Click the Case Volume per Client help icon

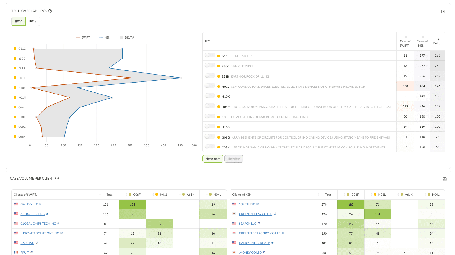(x=57, y=179)
